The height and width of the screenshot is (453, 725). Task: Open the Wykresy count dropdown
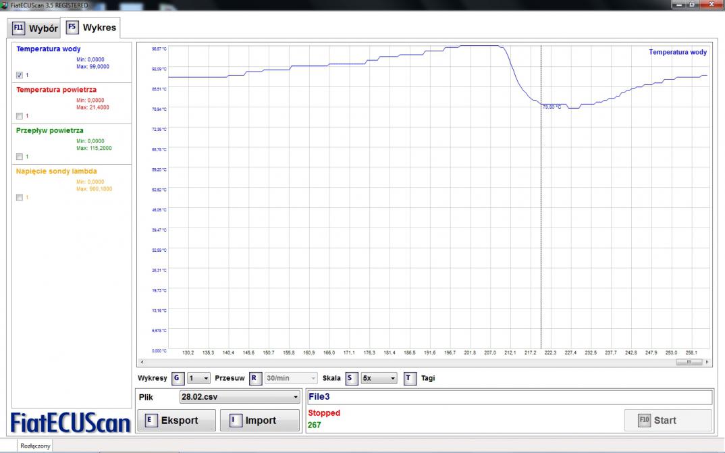[198, 378]
